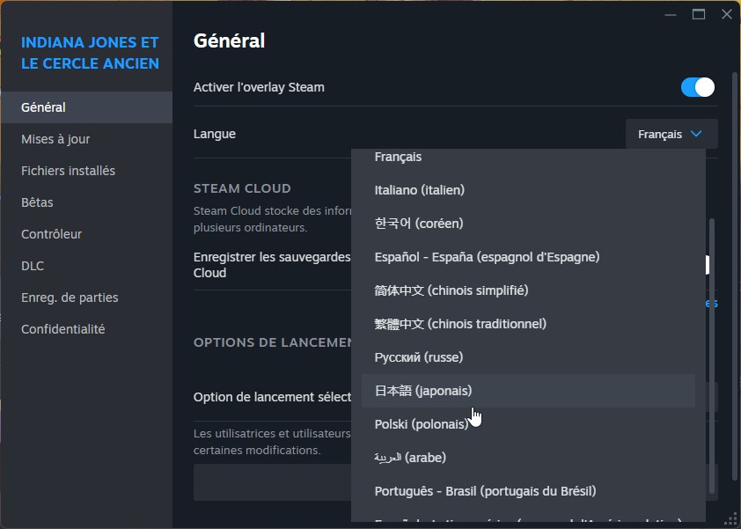Disable the "Activer l'overlay Steam" toggle
The width and height of the screenshot is (741, 529).
(x=696, y=87)
